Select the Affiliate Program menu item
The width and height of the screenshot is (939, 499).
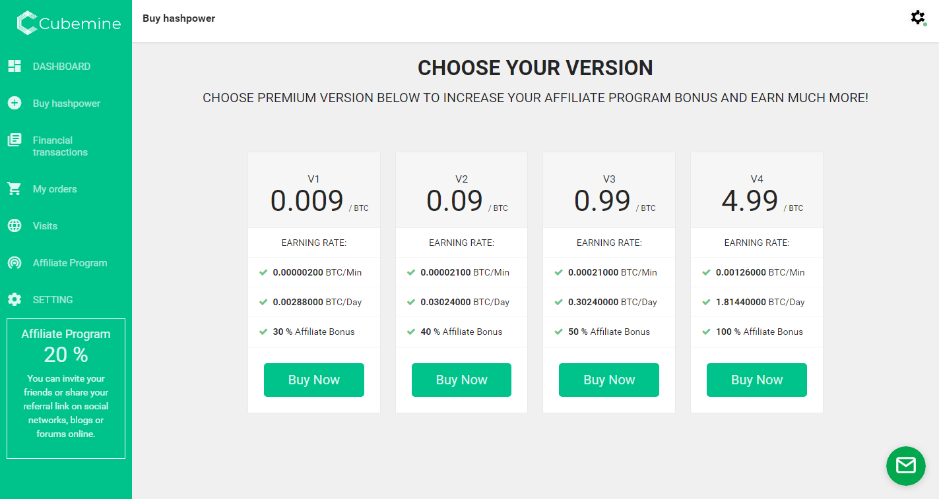pos(70,263)
